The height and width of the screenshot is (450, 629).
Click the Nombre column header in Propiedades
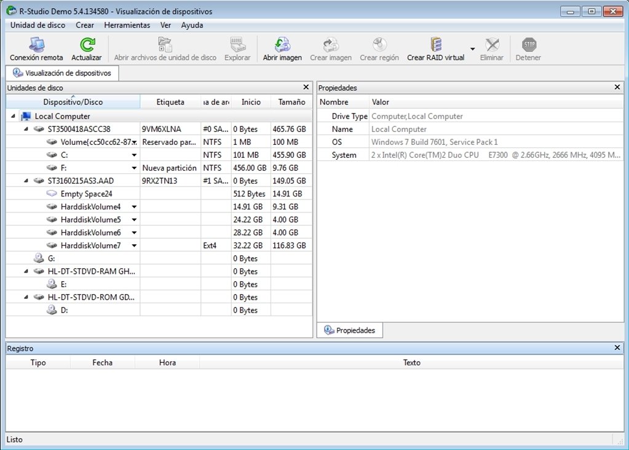(x=343, y=102)
